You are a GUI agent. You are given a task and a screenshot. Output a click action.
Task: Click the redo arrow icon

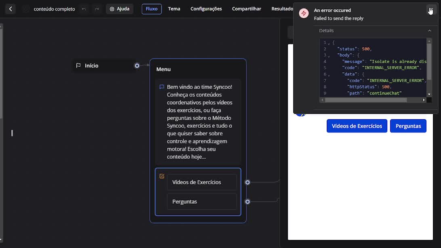pos(97,9)
